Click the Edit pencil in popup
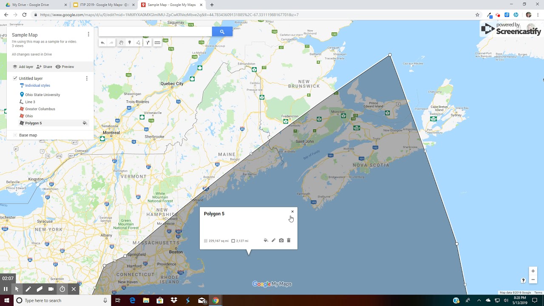Image resolution: width=544 pixels, height=306 pixels. [x=273, y=241]
